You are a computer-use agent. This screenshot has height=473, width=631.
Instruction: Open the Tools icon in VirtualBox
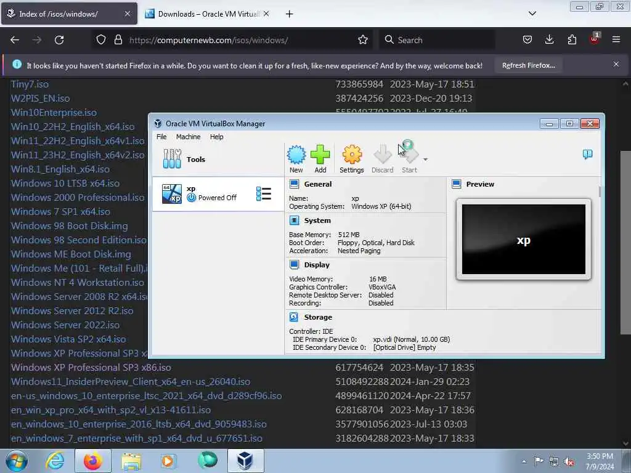(172, 159)
